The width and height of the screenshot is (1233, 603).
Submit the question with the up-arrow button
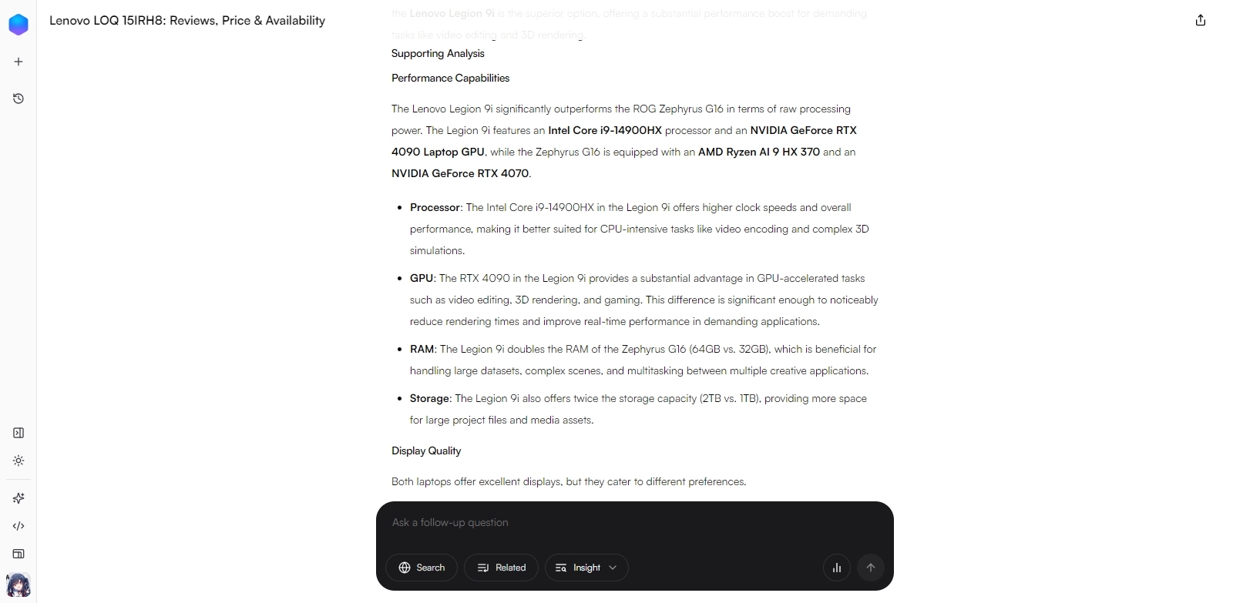coord(871,568)
